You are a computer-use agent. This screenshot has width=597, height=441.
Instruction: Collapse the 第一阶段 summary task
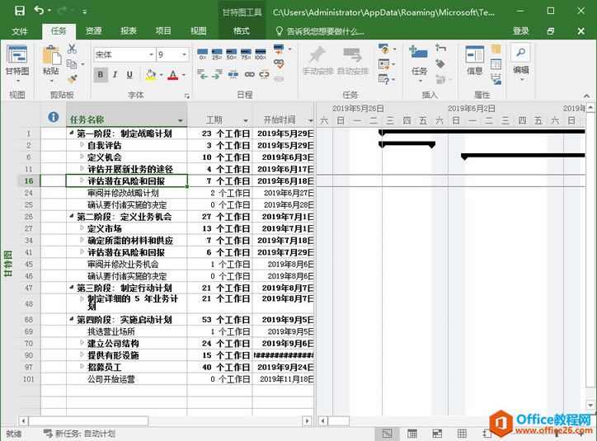(72, 134)
